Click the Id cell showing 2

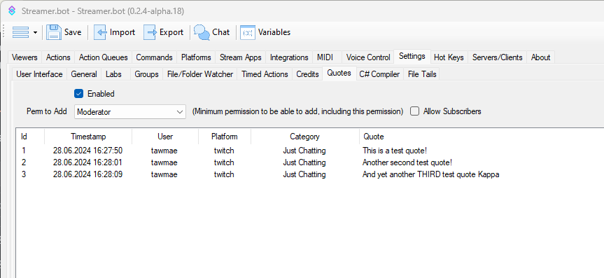(24, 162)
